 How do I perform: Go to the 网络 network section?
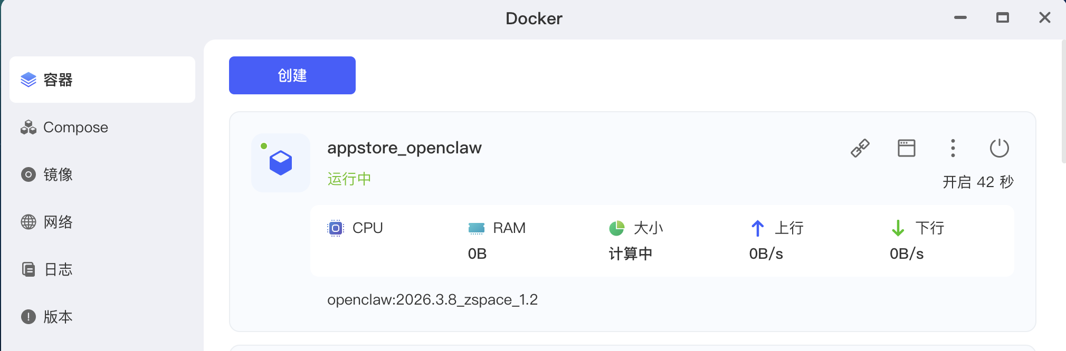[58, 222]
